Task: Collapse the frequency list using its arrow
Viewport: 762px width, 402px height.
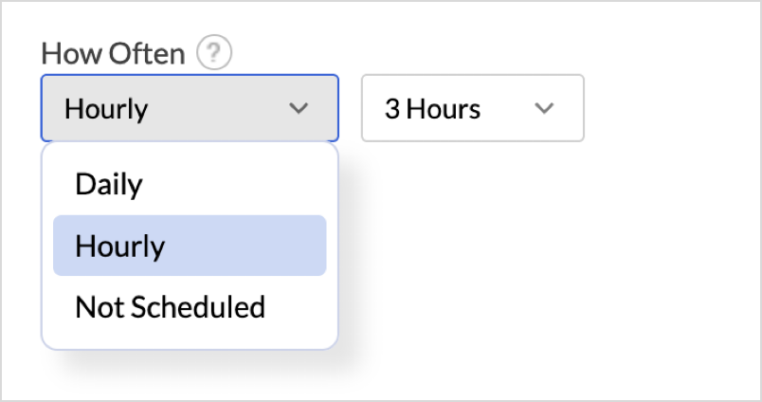Action: click(x=299, y=109)
